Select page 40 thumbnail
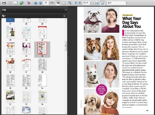 point(10,32)
